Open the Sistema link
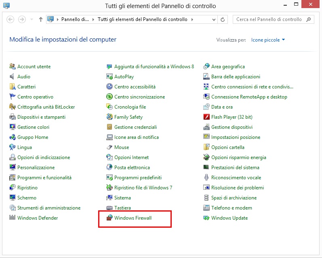Image resolution: width=322 pixels, height=258 pixels. (122, 198)
